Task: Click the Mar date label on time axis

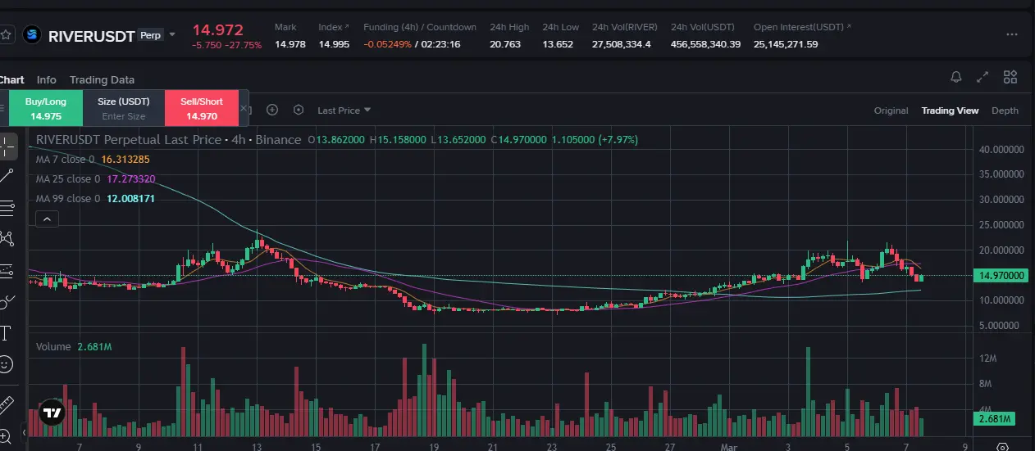Action: click(x=728, y=447)
